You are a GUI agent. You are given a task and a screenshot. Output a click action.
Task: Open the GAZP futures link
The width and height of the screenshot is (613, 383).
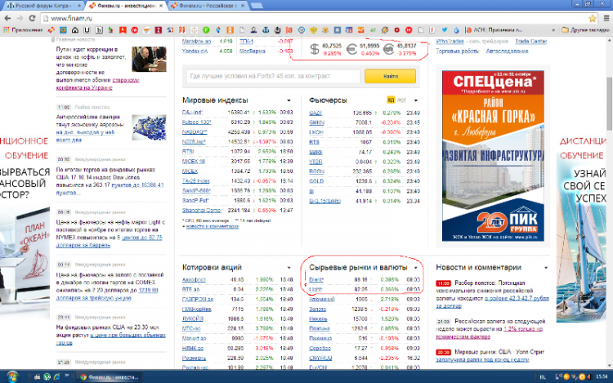coord(315,113)
